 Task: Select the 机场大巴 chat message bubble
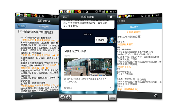[101, 40]
